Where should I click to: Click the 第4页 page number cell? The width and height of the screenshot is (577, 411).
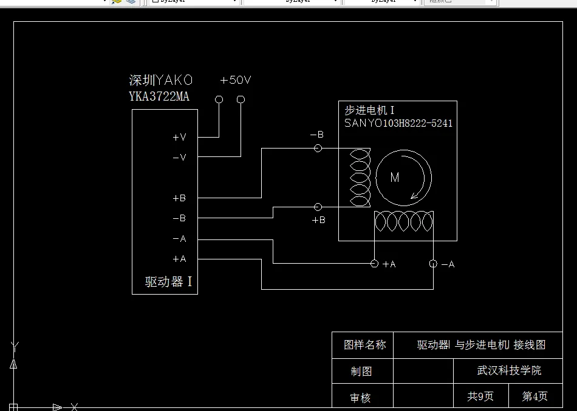(x=534, y=396)
